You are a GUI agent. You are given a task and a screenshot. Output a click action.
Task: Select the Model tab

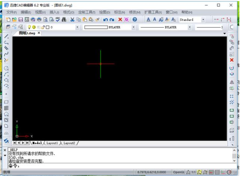pos(37,143)
